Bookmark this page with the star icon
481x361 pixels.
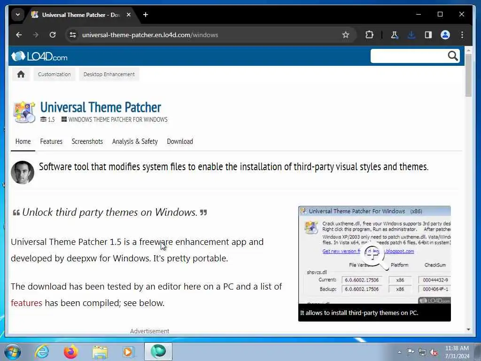pos(346,35)
